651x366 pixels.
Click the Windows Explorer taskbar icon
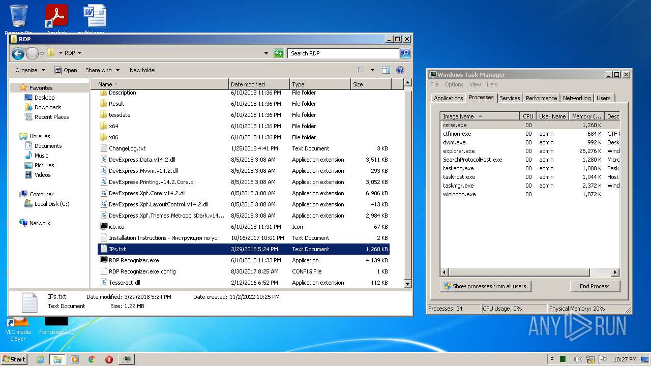click(57, 359)
